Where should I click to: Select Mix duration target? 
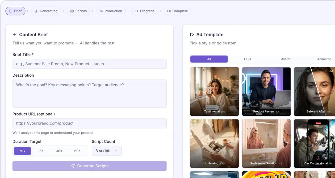22,151
